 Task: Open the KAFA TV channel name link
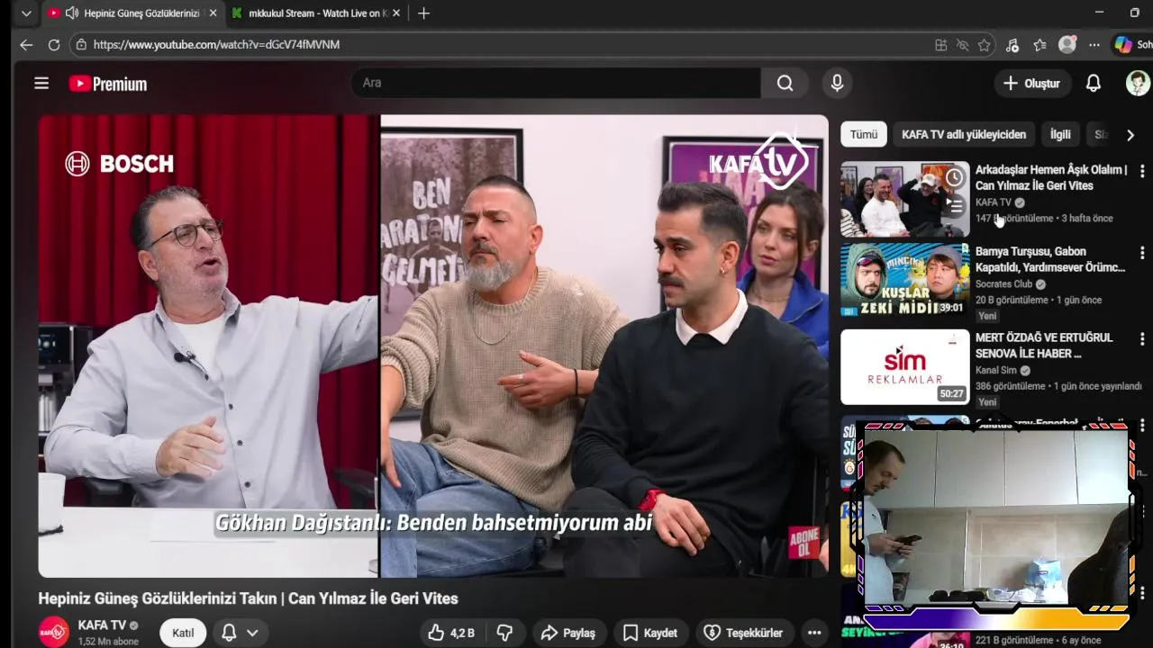pos(102,625)
